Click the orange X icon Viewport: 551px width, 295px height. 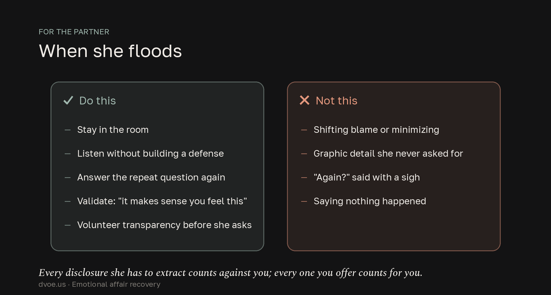click(304, 100)
